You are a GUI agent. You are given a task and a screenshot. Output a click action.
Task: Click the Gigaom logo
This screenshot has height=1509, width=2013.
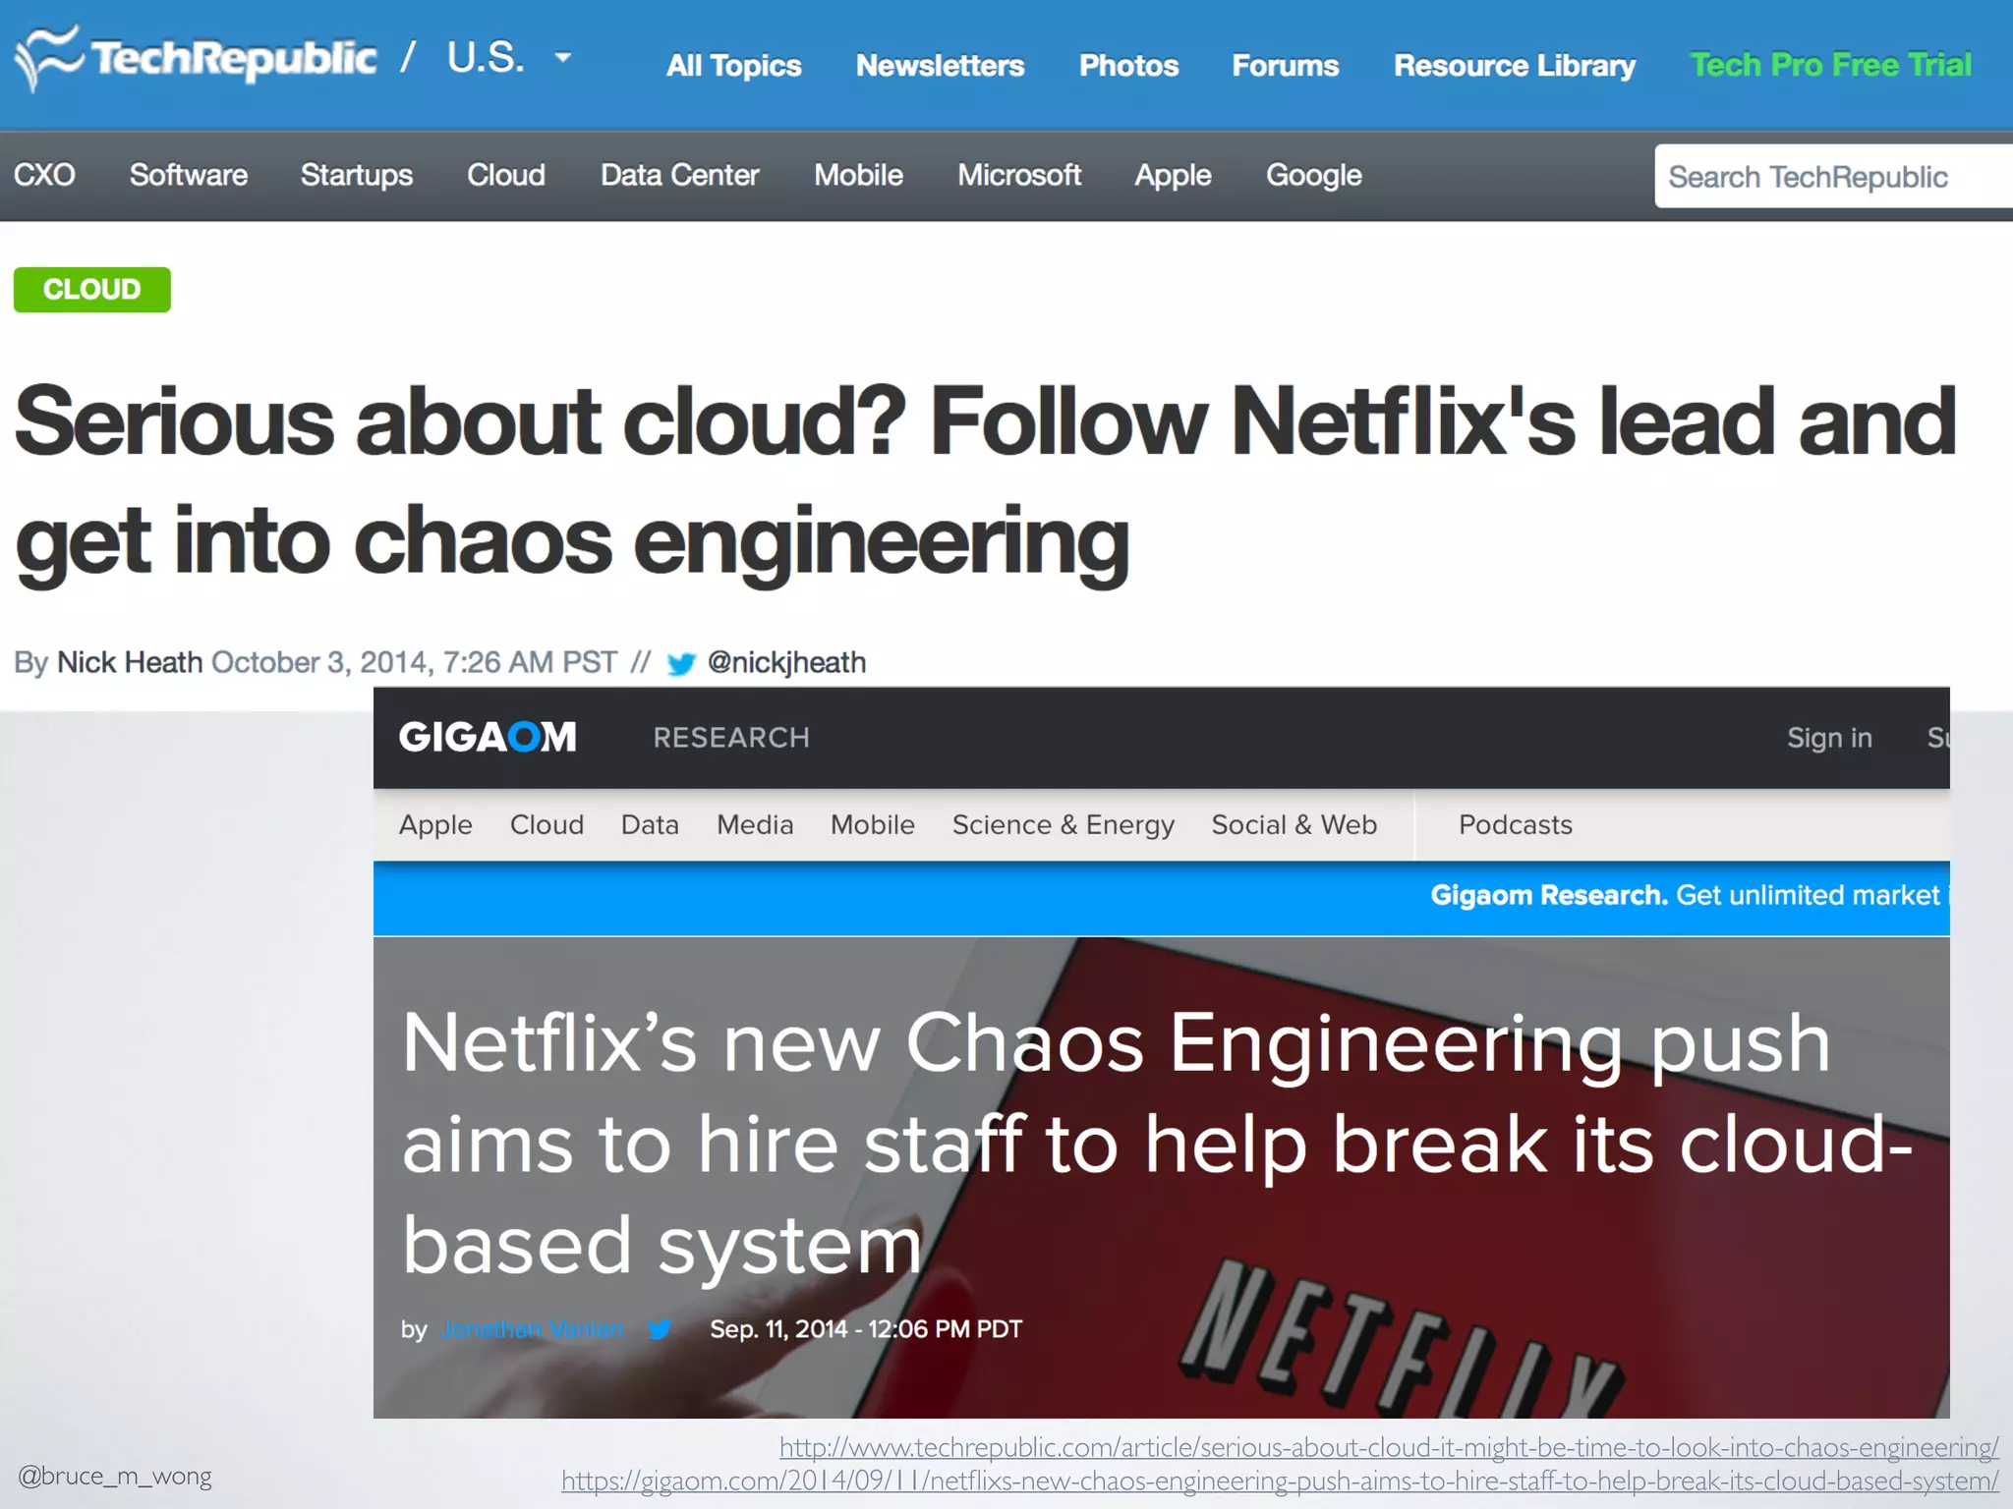pos(488,737)
